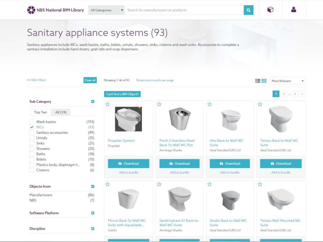Switch to list view layout
The height and width of the screenshot is (242, 323).
[x=257, y=81]
